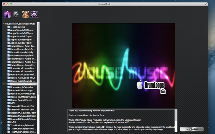This screenshot has height=134, width=215.
Task: Click the file icon beside ReasonRX2Sounds87bpm
Action: [8, 113]
